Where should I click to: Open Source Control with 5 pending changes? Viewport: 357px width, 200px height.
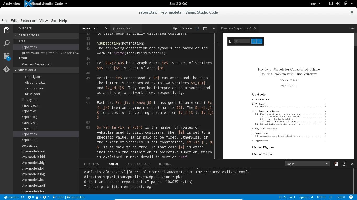coord(7,57)
